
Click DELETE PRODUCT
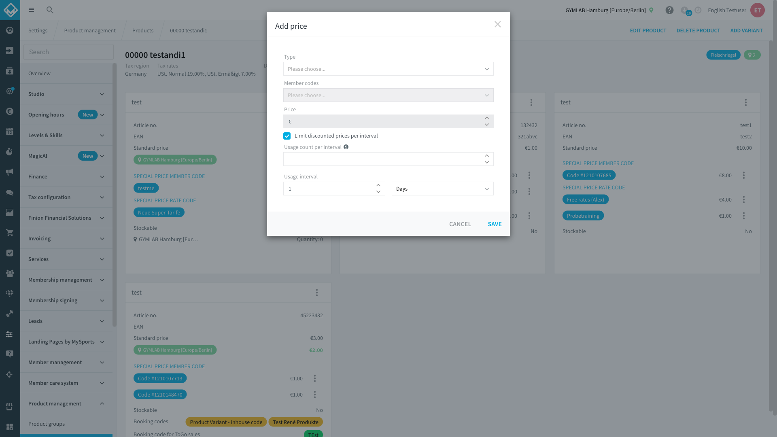coord(698,30)
